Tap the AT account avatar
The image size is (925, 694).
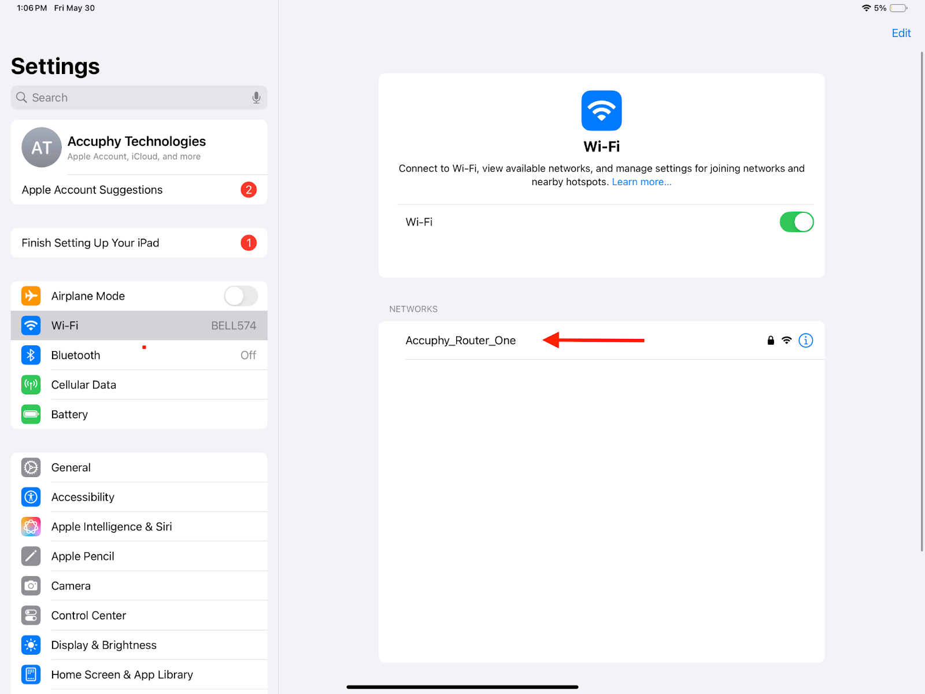point(42,147)
